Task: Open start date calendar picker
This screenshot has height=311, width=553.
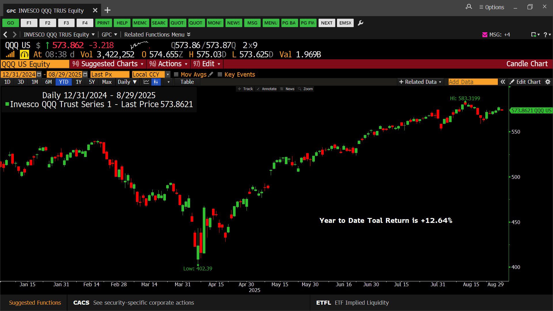Action: (x=39, y=74)
